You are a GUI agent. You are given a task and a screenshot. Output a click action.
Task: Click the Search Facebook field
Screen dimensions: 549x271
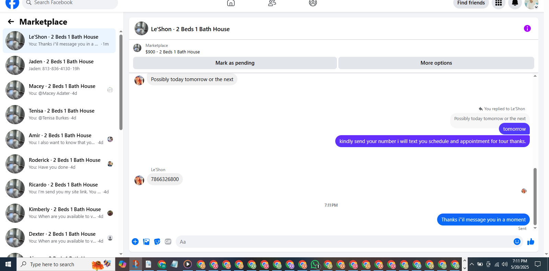tap(70, 3)
